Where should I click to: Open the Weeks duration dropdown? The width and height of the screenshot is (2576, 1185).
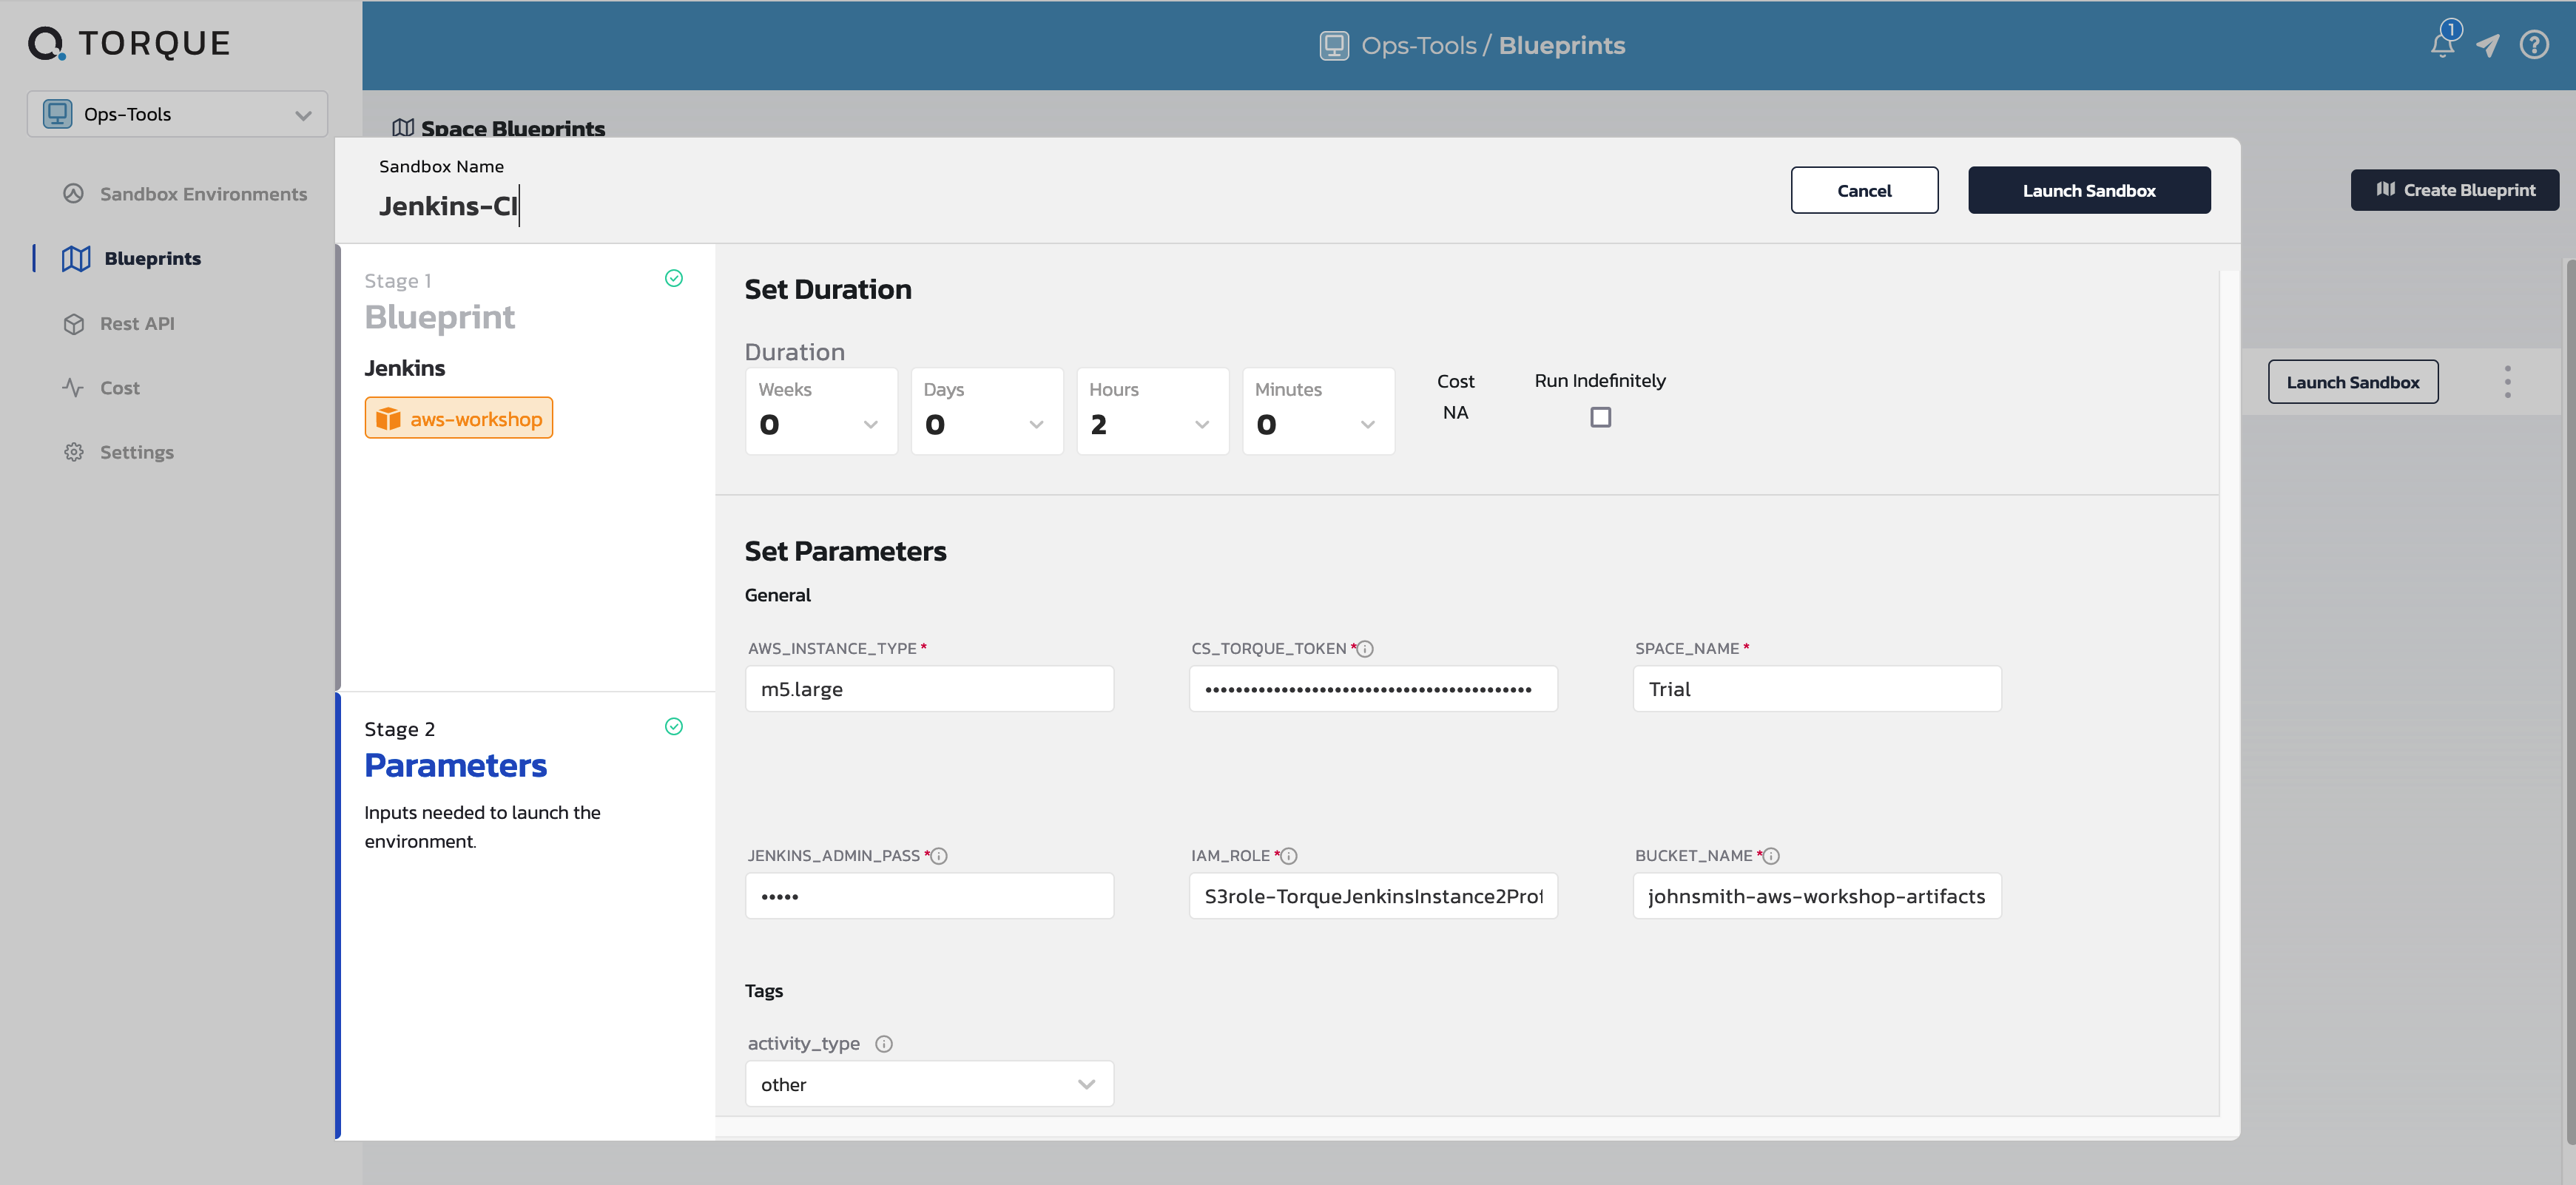[x=821, y=411]
